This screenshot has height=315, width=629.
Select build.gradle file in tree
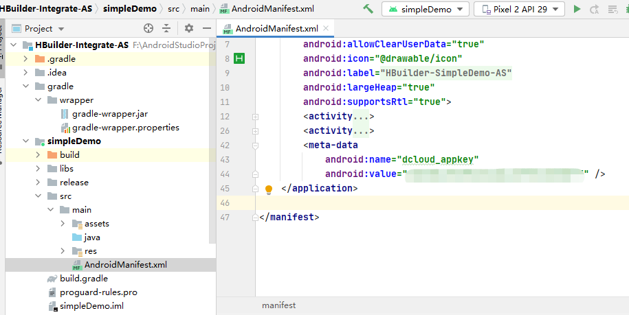click(x=84, y=279)
